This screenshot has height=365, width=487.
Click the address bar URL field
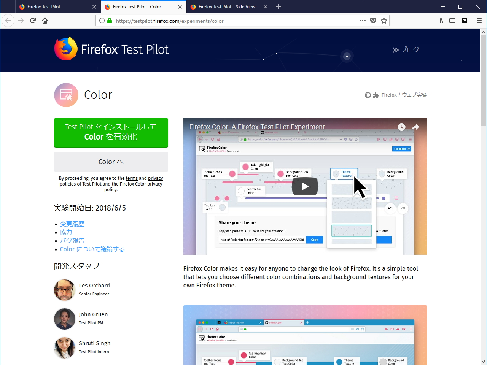pyautogui.click(x=228, y=21)
